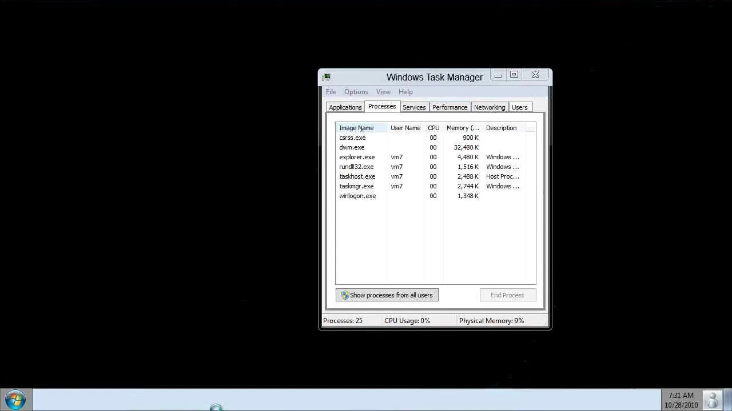Click the Windows Start orb
Image resolution: width=732 pixels, height=411 pixels.
(x=15, y=400)
